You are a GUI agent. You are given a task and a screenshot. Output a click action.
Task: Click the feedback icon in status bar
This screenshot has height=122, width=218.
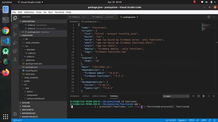[x=210, y=120]
